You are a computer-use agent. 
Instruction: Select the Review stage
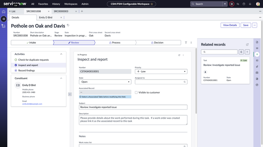tap(74, 43)
